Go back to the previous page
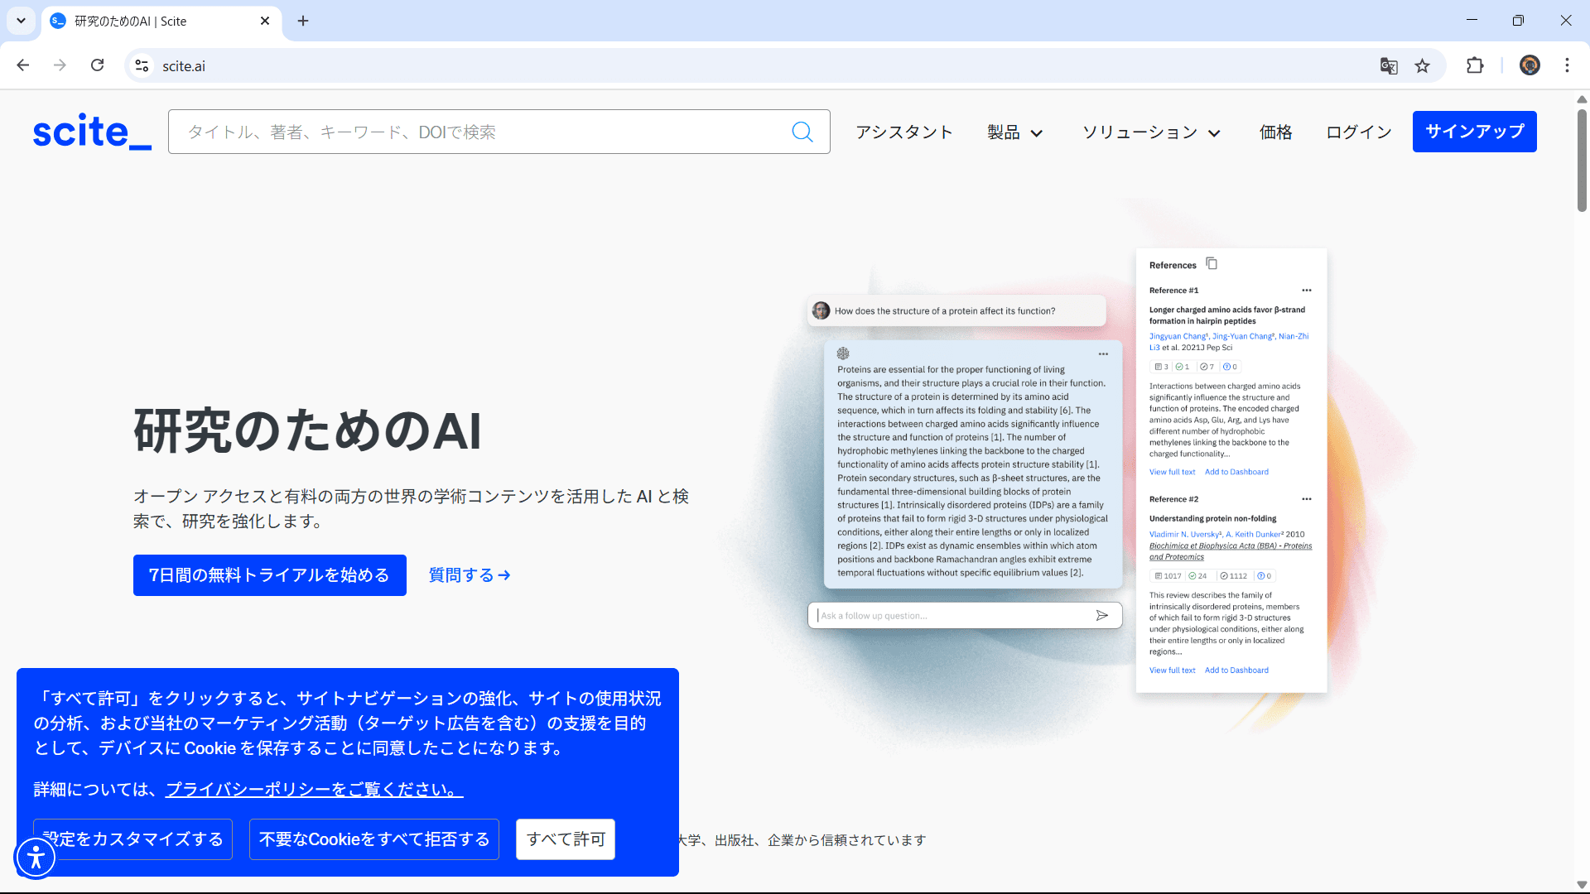The width and height of the screenshot is (1590, 894). (x=23, y=65)
